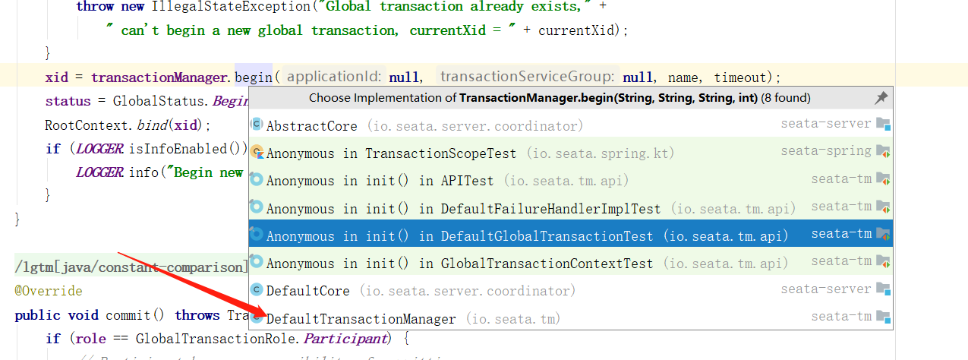Click seata-server module name in AbstractCore row
The image size is (968, 360).
[x=826, y=123]
